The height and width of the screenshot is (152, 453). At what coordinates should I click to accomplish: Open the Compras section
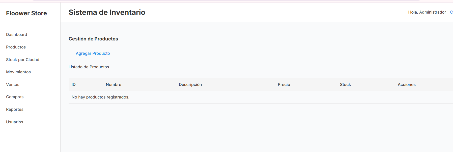pos(15,97)
